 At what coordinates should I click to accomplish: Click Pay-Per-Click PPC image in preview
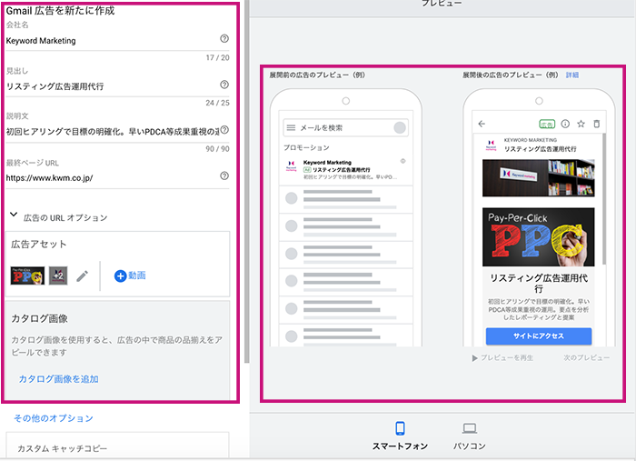(538, 237)
